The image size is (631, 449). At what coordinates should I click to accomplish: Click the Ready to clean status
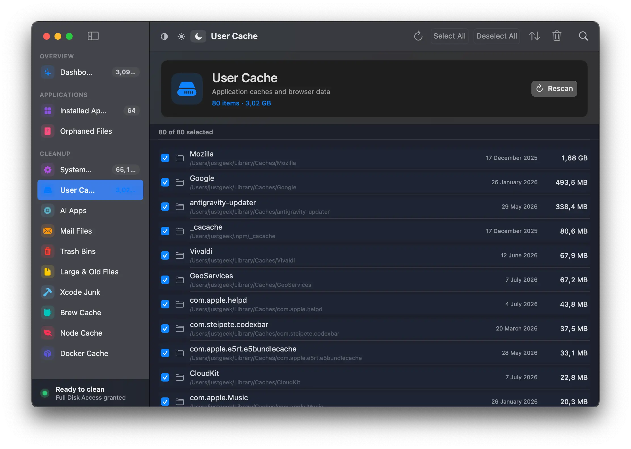(x=80, y=389)
